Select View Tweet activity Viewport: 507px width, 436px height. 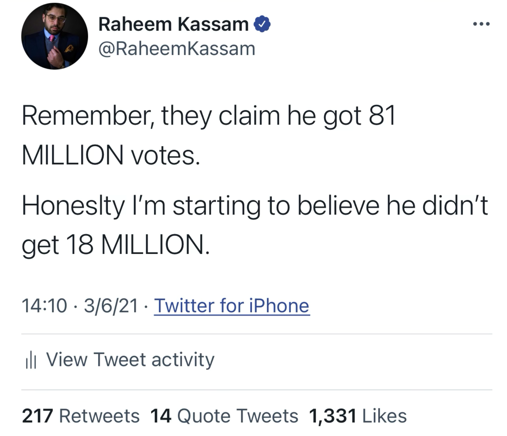130,360
